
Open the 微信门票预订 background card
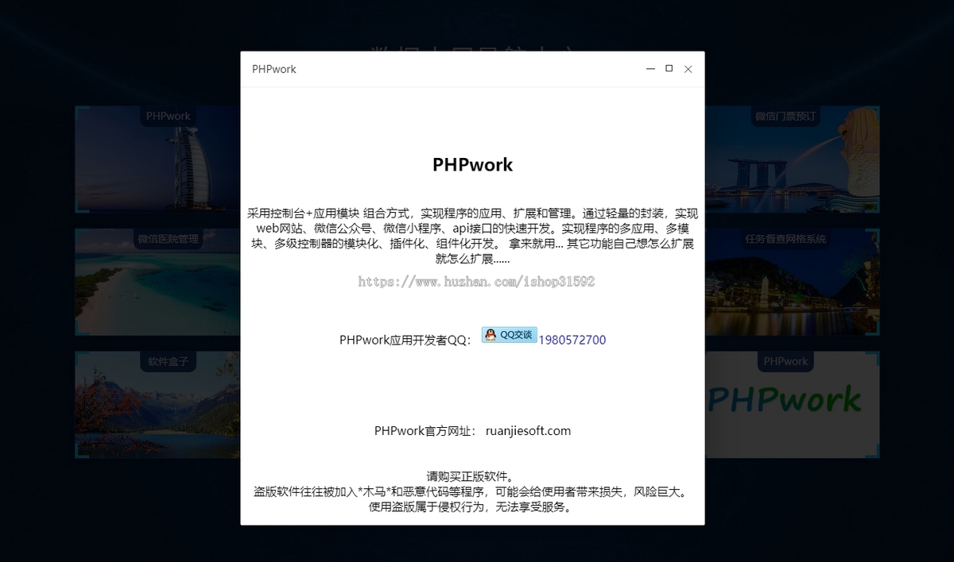[792, 160]
